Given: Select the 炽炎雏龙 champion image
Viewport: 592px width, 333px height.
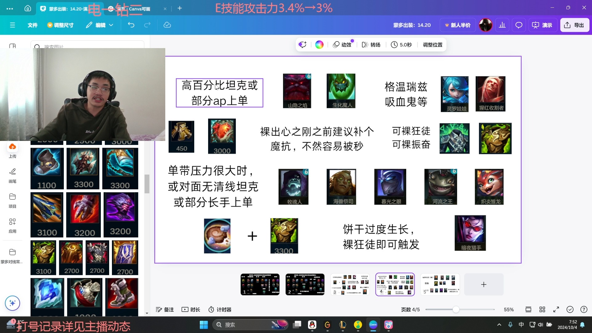Looking at the screenshot, I should [x=489, y=187].
